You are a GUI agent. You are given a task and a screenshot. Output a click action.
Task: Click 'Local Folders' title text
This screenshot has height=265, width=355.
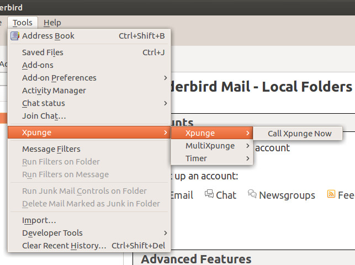coord(307,87)
